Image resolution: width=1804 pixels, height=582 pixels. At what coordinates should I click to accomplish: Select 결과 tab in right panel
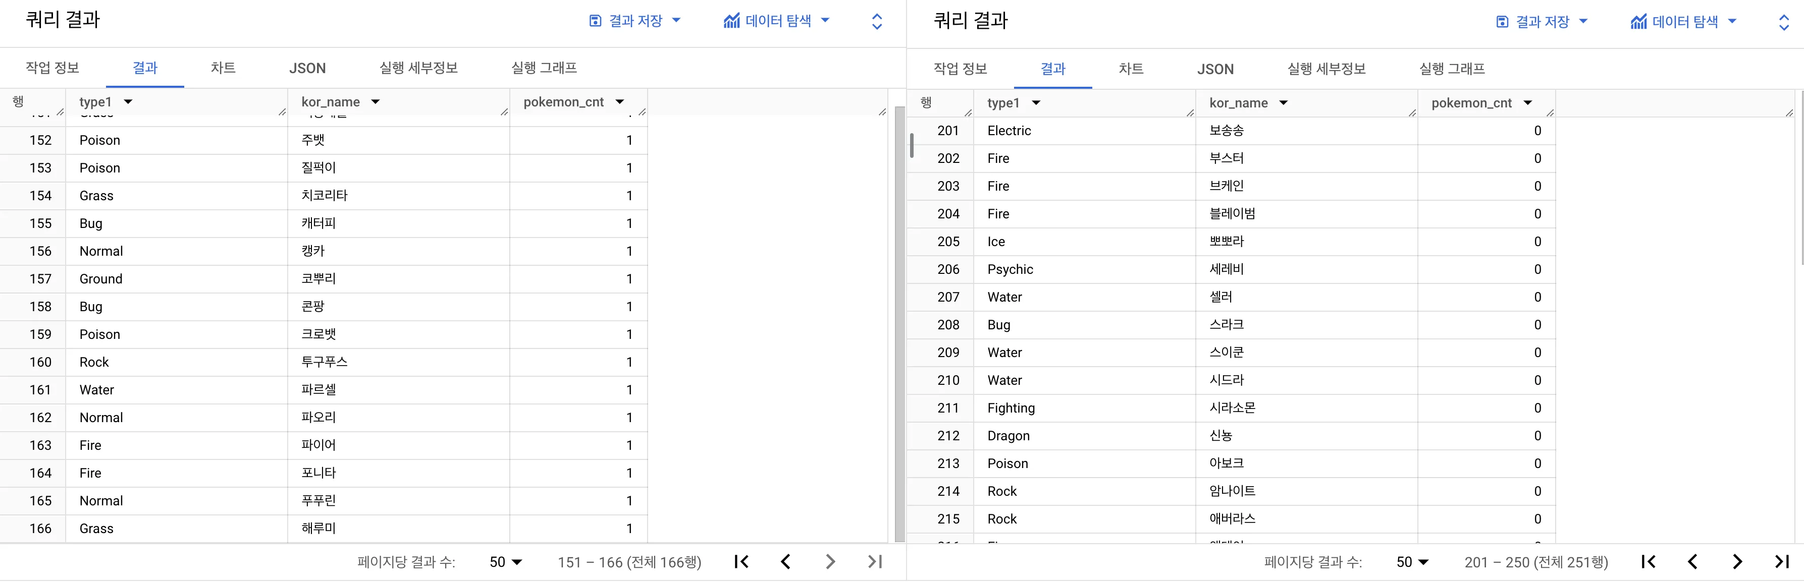point(1052,69)
